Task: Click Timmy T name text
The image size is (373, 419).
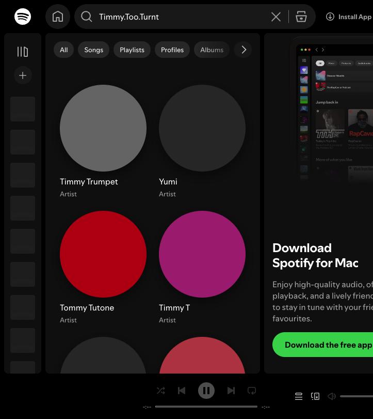Action: 174,308
